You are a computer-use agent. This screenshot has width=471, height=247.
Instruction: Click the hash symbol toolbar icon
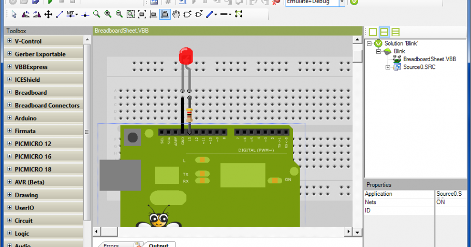[x=168, y=2]
